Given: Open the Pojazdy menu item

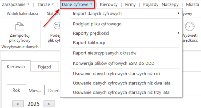Looking at the screenshot, I should click(x=151, y=5).
